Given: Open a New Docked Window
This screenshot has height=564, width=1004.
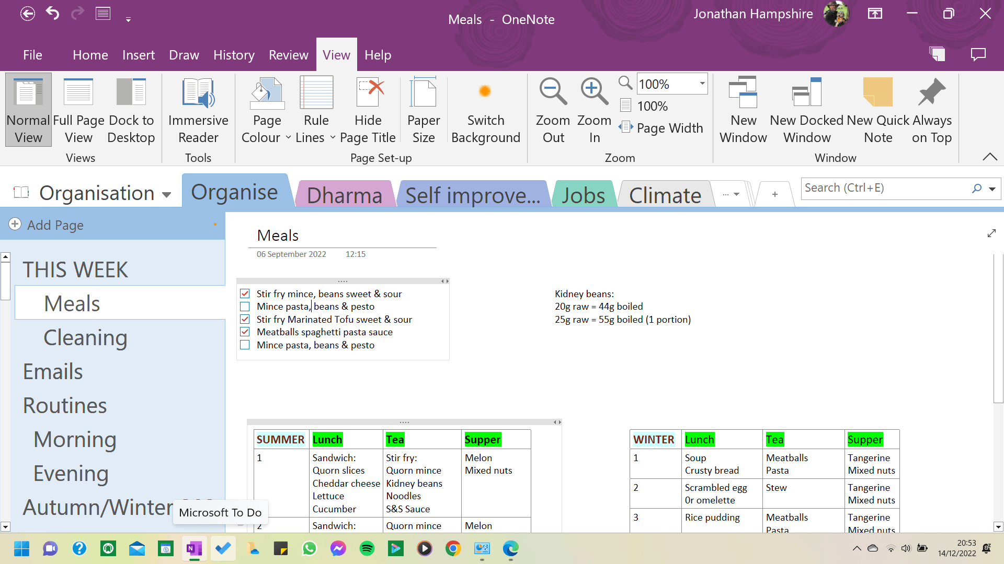Looking at the screenshot, I should click(x=807, y=110).
